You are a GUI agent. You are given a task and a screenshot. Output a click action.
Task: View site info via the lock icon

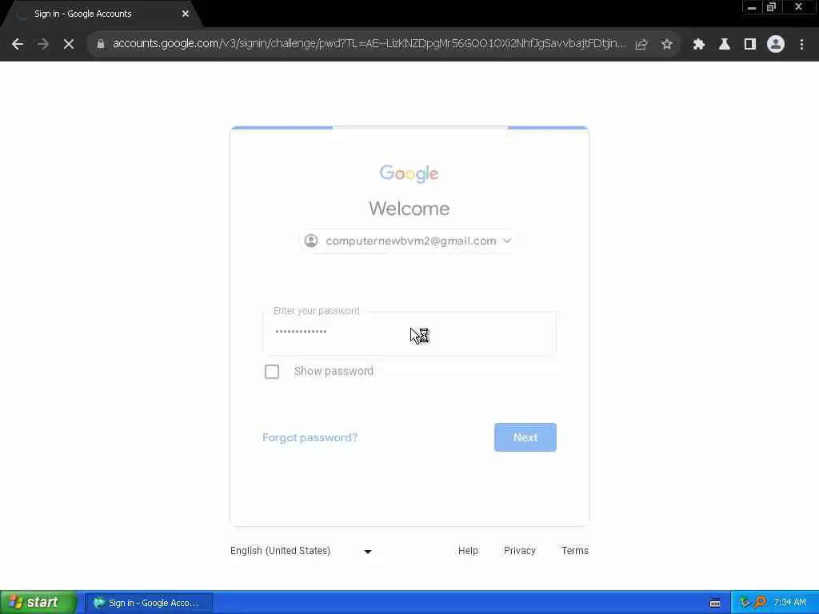[101, 45]
